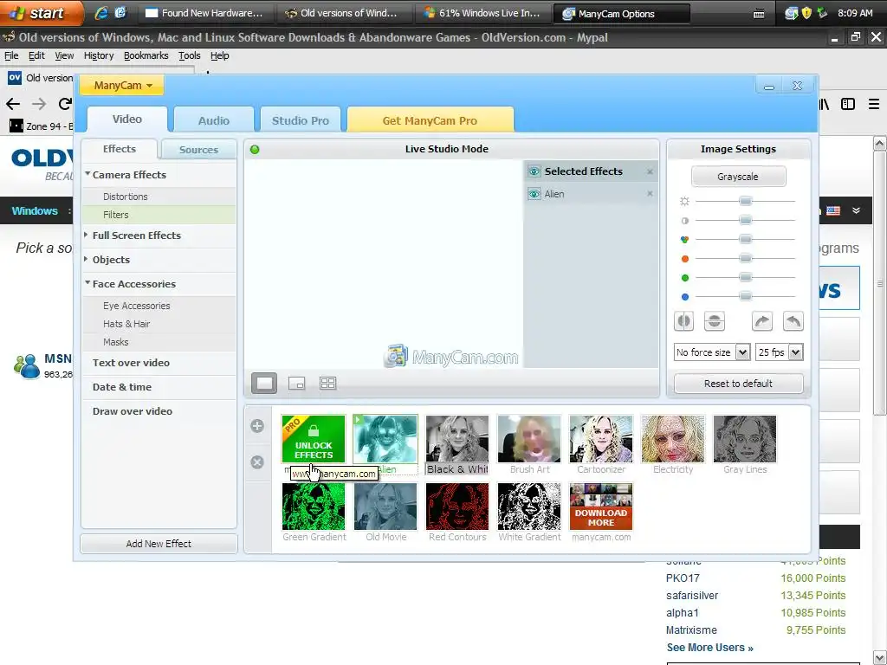The width and height of the screenshot is (887, 665).
Task: Collapse Camera Effects section
Action: click(x=87, y=173)
